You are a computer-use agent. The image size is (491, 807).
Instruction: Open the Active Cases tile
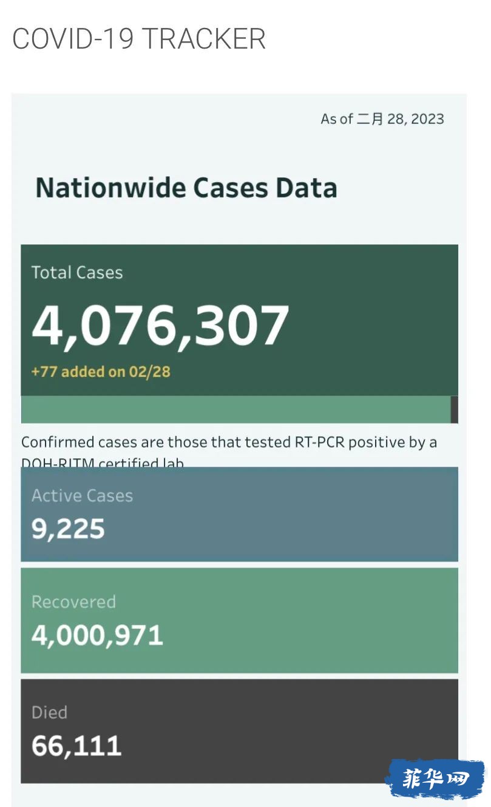tap(239, 514)
